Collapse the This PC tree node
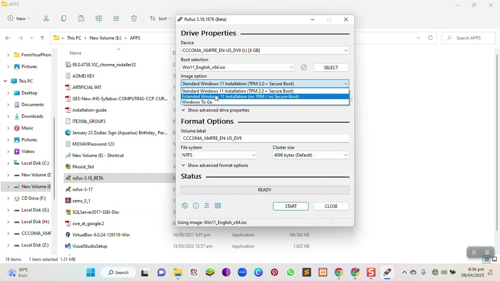 click(x=5, y=81)
